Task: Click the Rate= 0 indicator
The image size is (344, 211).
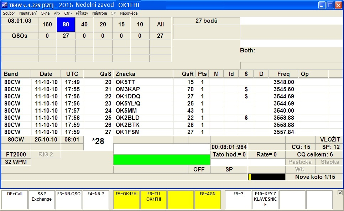Action: pyautogui.click(x=266, y=154)
